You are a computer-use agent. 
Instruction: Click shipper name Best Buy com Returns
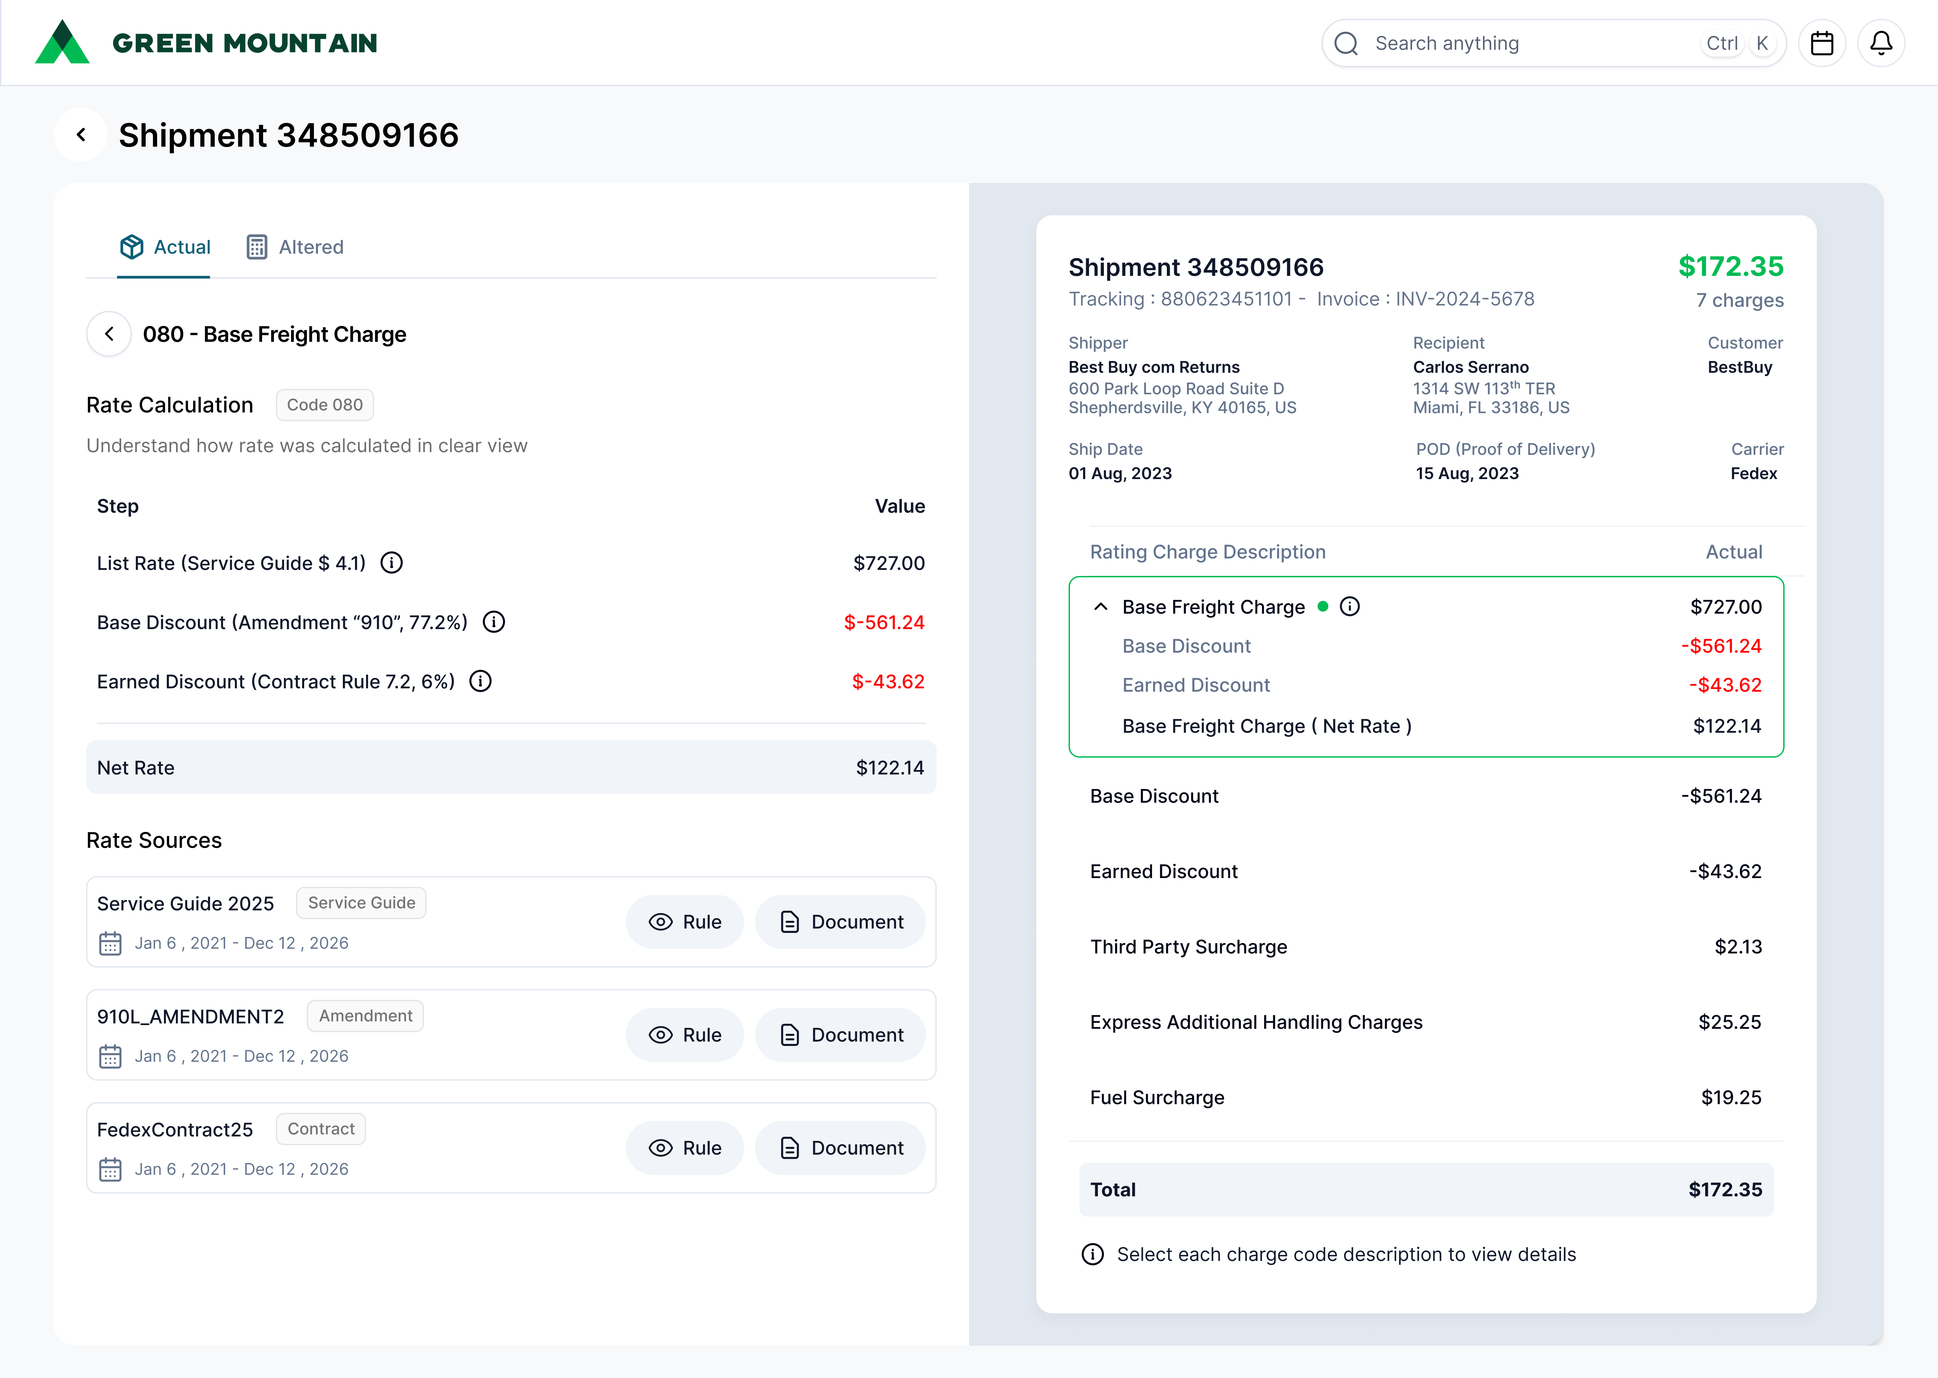(x=1154, y=367)
